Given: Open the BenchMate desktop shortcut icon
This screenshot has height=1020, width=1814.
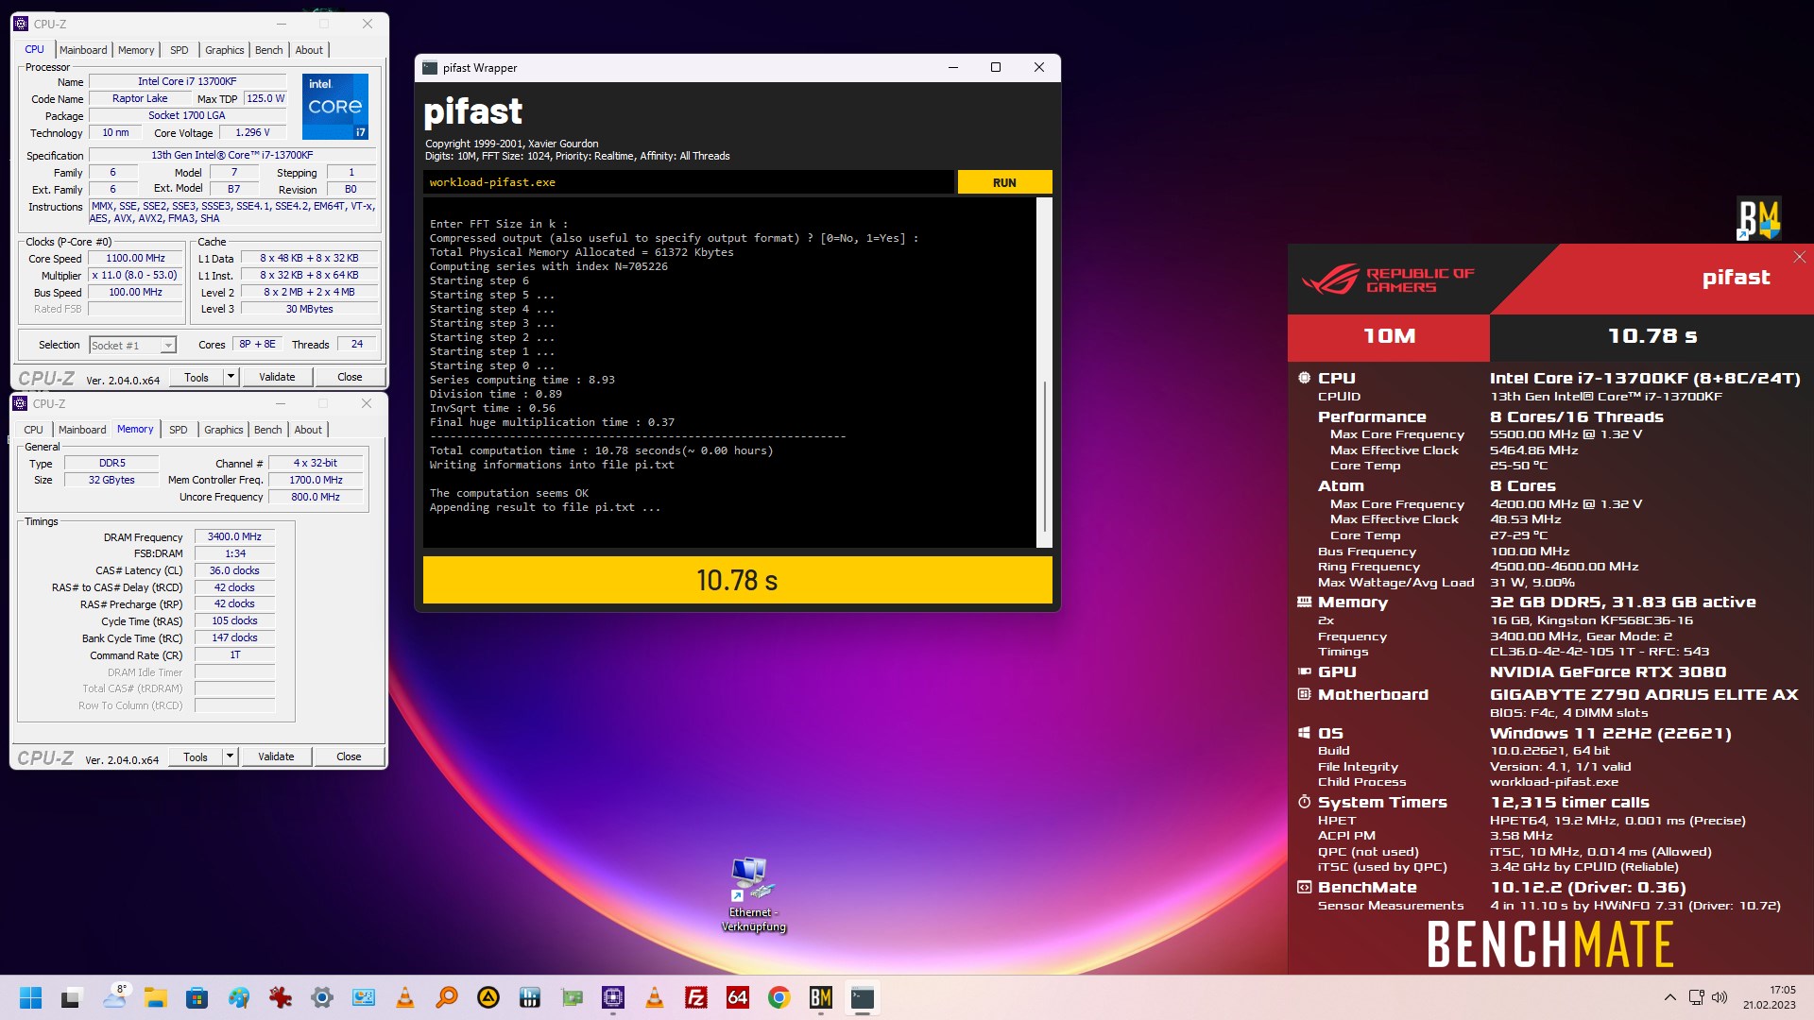Looking at the screenshot, I should [1758, 219].
